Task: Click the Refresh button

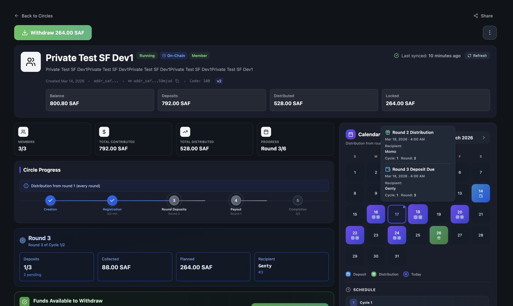Action: pyautogui.click(x=477, y=56)
